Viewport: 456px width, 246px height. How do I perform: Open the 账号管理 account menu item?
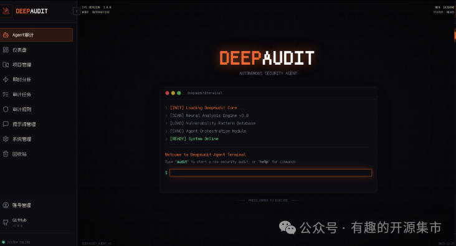[x=36, y=205]
